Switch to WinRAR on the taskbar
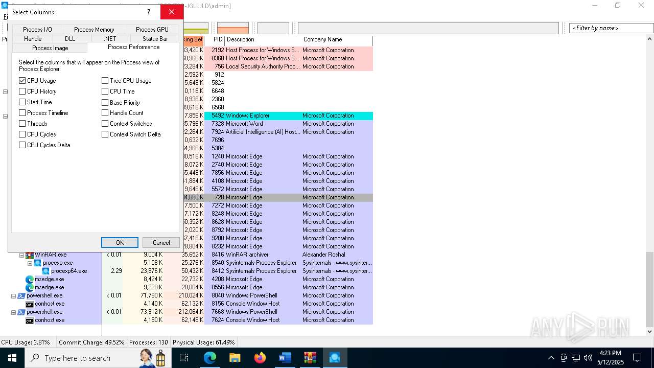This screenshot has height=368, width=654. [310, 358]
